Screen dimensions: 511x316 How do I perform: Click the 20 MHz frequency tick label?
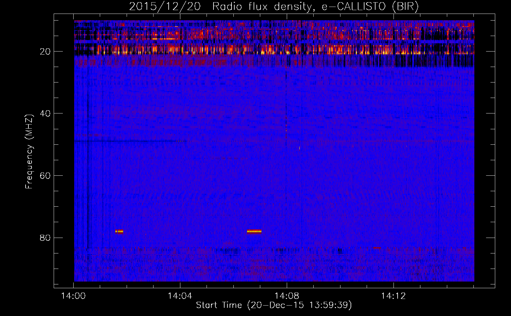click(45, 52)
